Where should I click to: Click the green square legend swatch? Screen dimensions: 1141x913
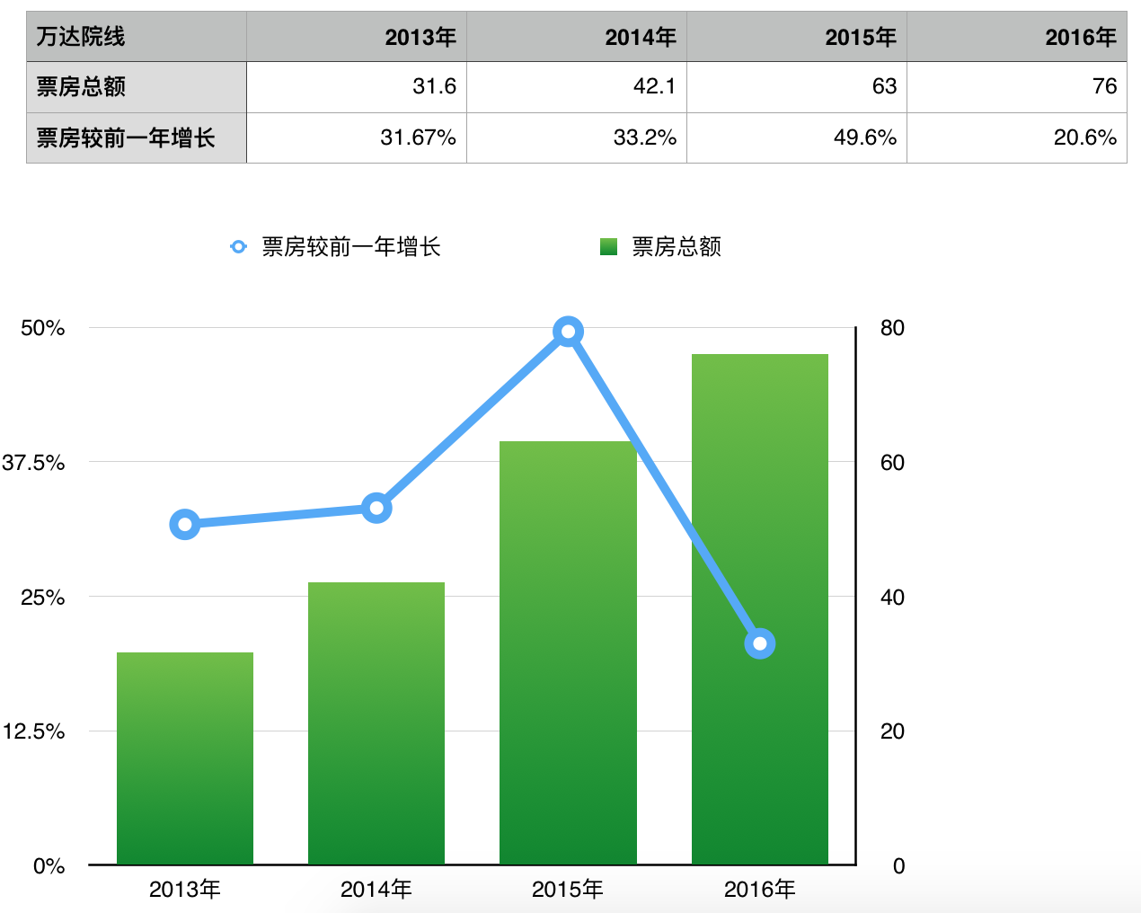608,246
